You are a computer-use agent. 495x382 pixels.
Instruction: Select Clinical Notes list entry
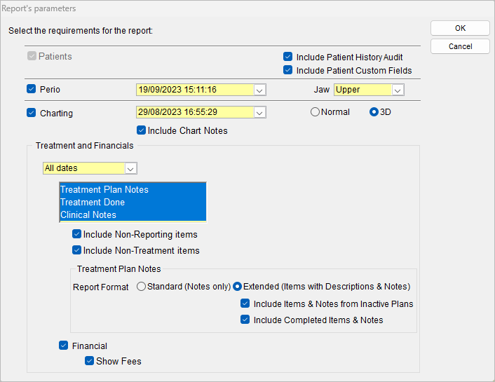pos(133,214)
